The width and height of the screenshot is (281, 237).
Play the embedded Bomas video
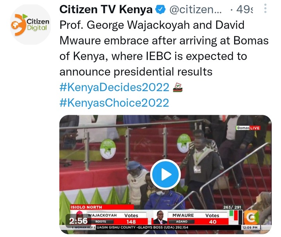(x=165, y=174)
